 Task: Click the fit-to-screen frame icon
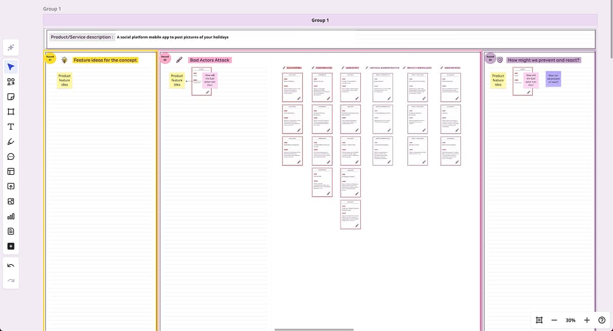539,320
